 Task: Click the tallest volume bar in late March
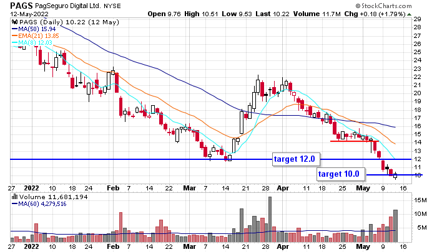click(x=270, y=220)
